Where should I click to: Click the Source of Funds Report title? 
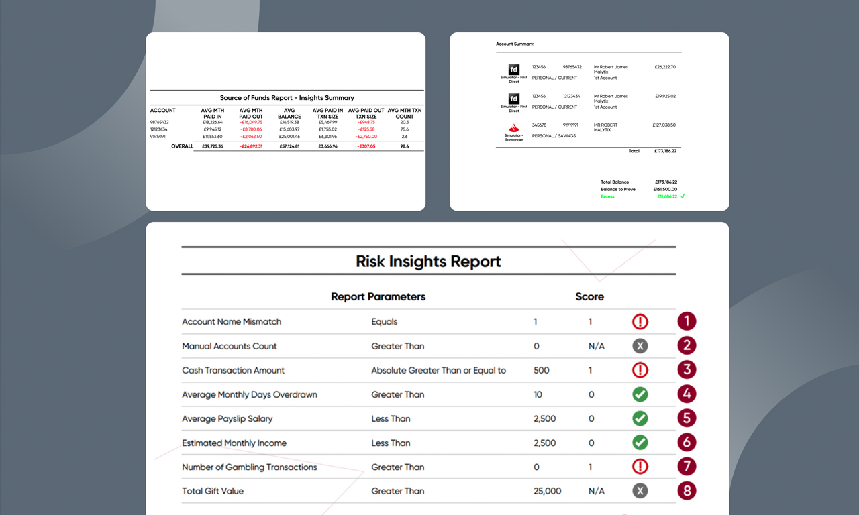coord(287,98)
